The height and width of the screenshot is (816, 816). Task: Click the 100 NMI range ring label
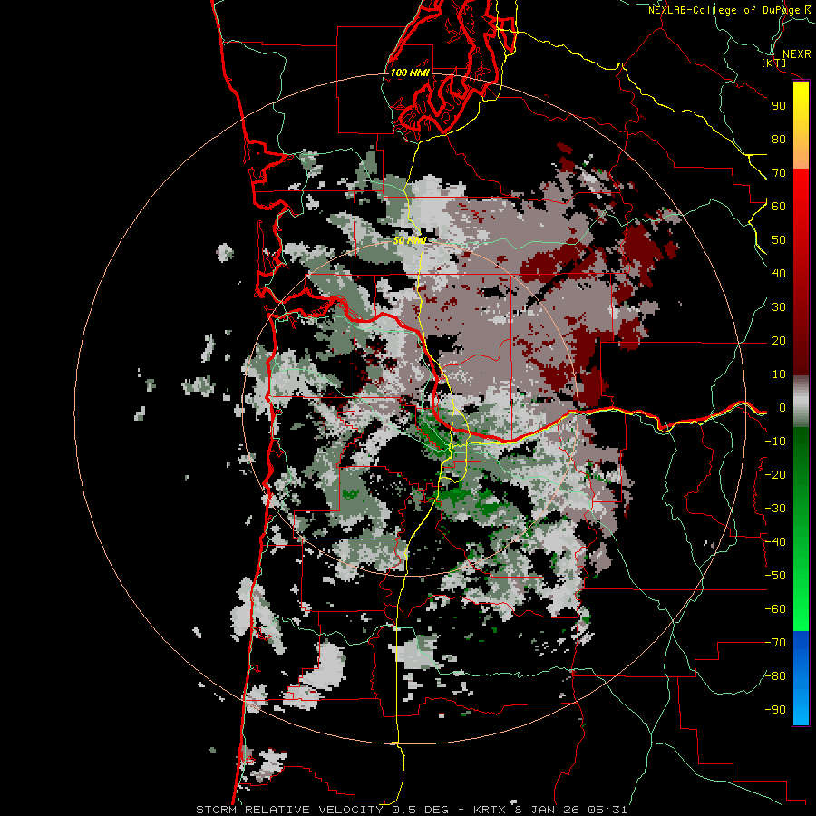410,73
